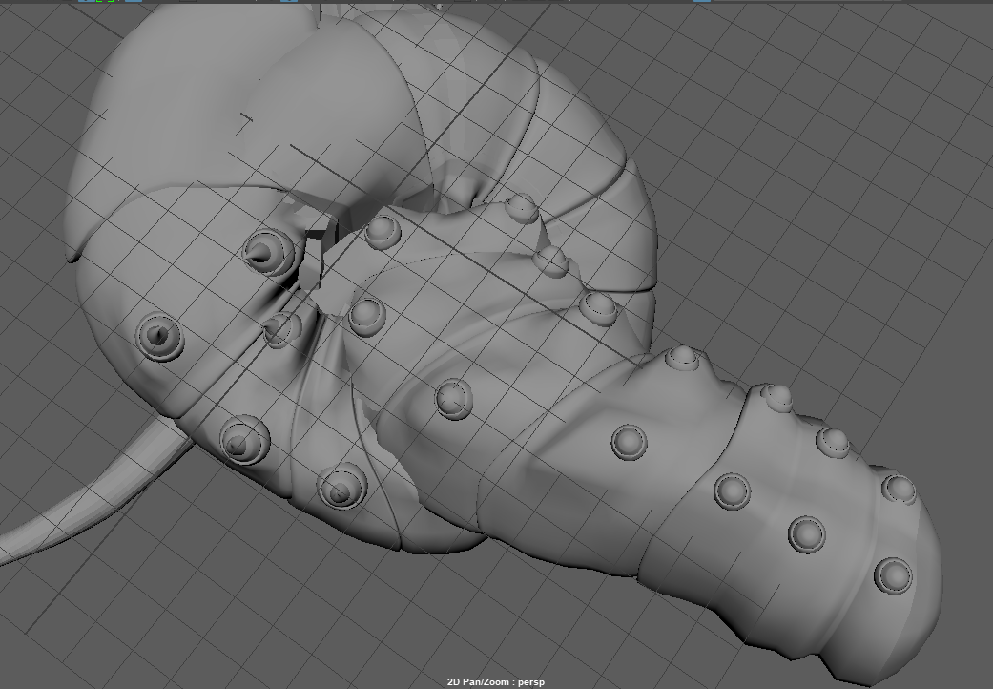This screenshot has width=993, height=689.
Task: Select the rivet on the upper-left armor plate
Action: 157,336
